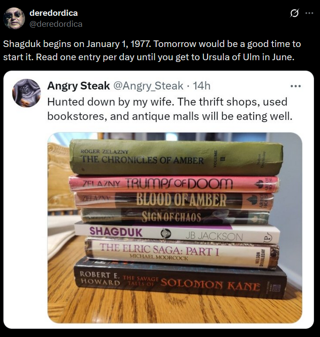Screen dimensions: 320x337
Task: Click the Chronicles of Amber book in the photo
Action: (176, 157)
